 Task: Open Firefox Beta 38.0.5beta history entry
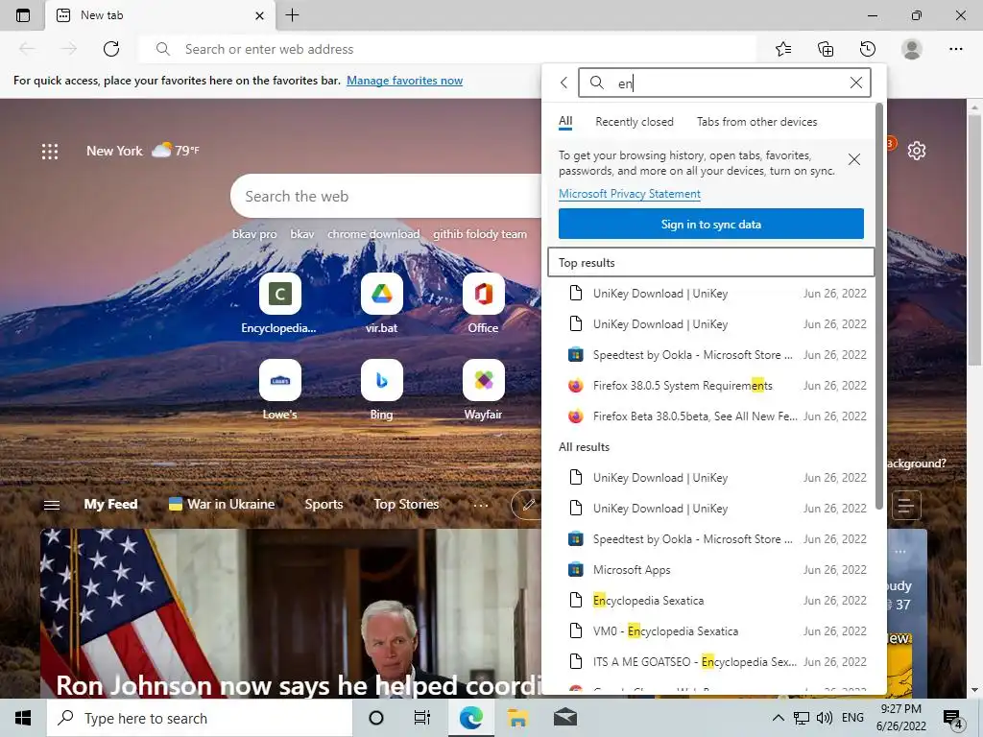point(711,416)
